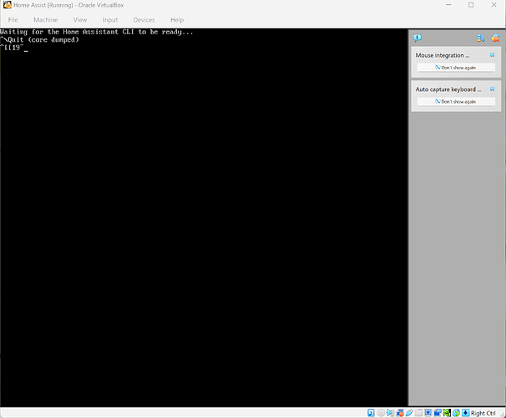Click the keyboard capture arrow status icon
This screenshot has width=506, height=418.
click(x=465, y=413)
